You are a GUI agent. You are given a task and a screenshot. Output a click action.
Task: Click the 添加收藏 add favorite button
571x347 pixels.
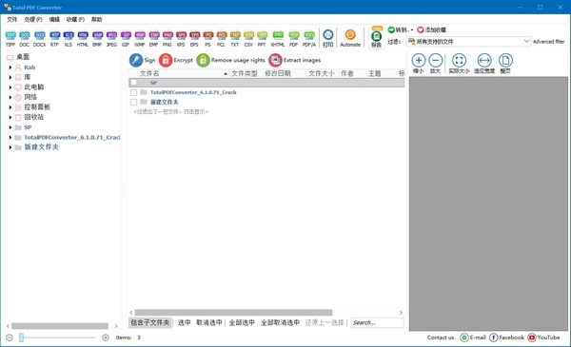coord(431,29)
